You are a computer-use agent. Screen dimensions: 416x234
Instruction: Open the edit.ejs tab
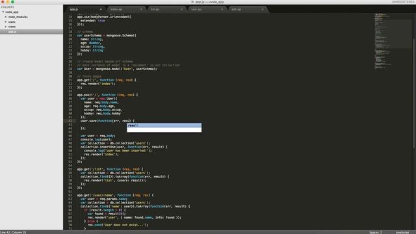coord(237,9)
